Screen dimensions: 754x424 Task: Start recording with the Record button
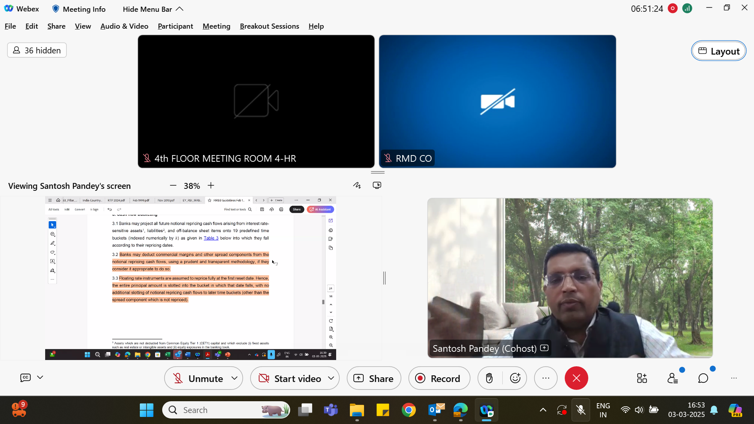439,378
